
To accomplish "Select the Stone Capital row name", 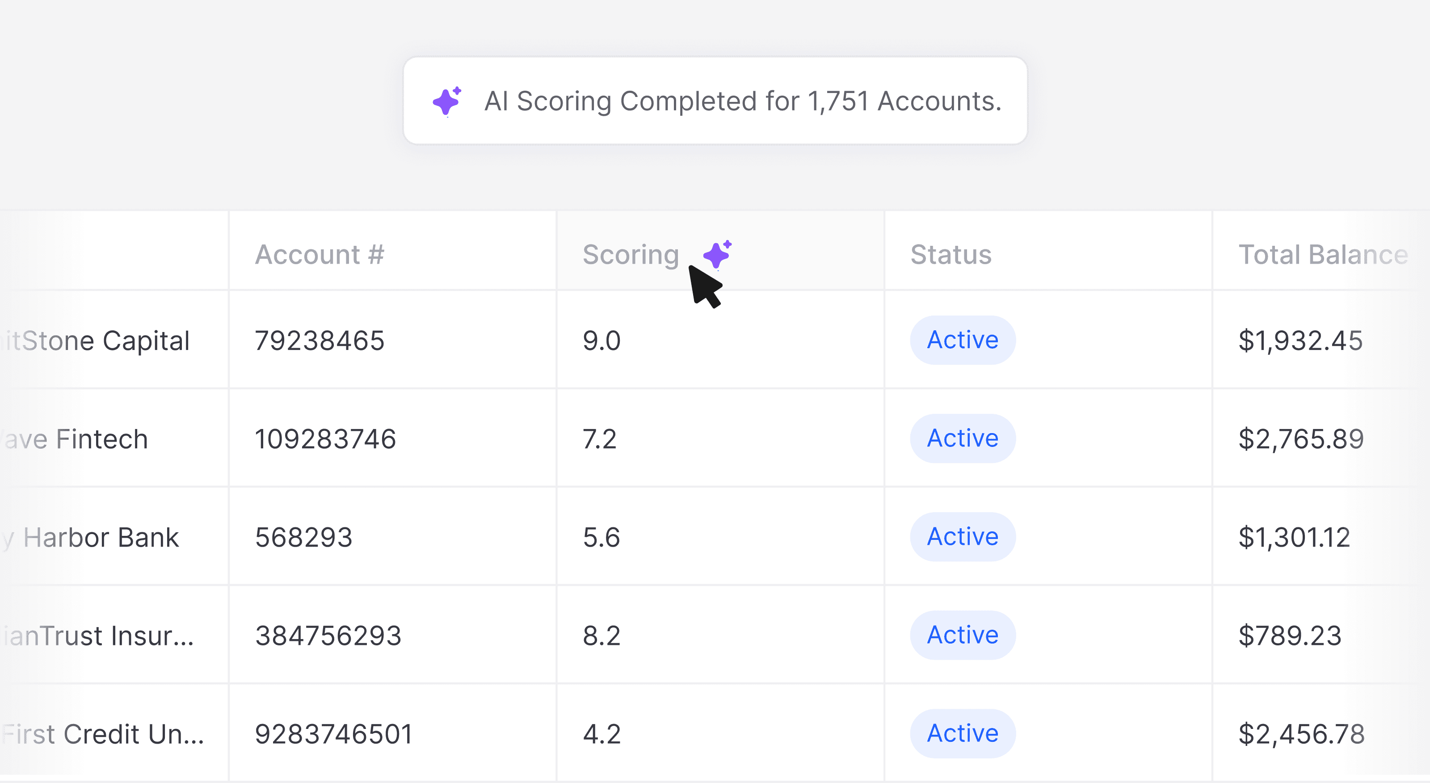I will [96, 341].
